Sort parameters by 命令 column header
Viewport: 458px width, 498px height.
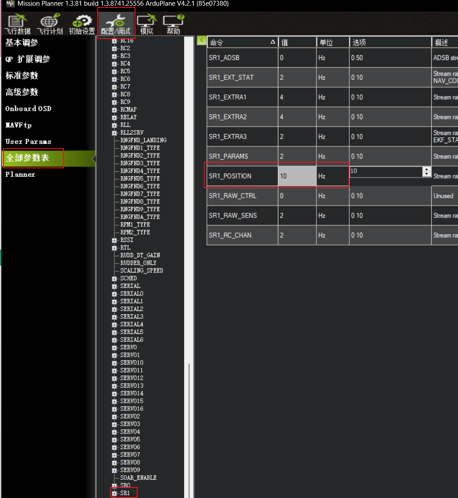241,43
